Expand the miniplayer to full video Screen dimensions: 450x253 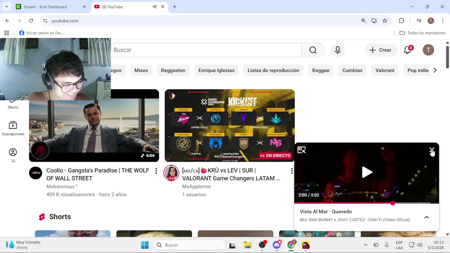[302, 150]
